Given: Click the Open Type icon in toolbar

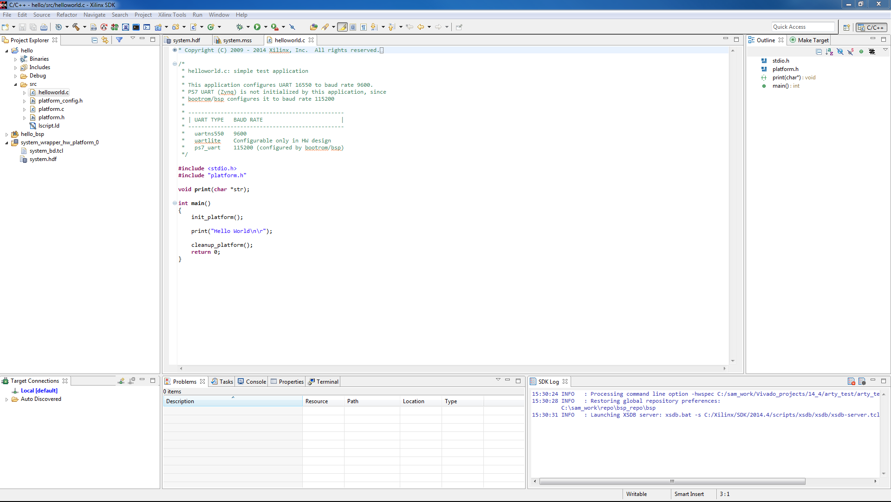Looking at the screenshot, I should point(313,27).
